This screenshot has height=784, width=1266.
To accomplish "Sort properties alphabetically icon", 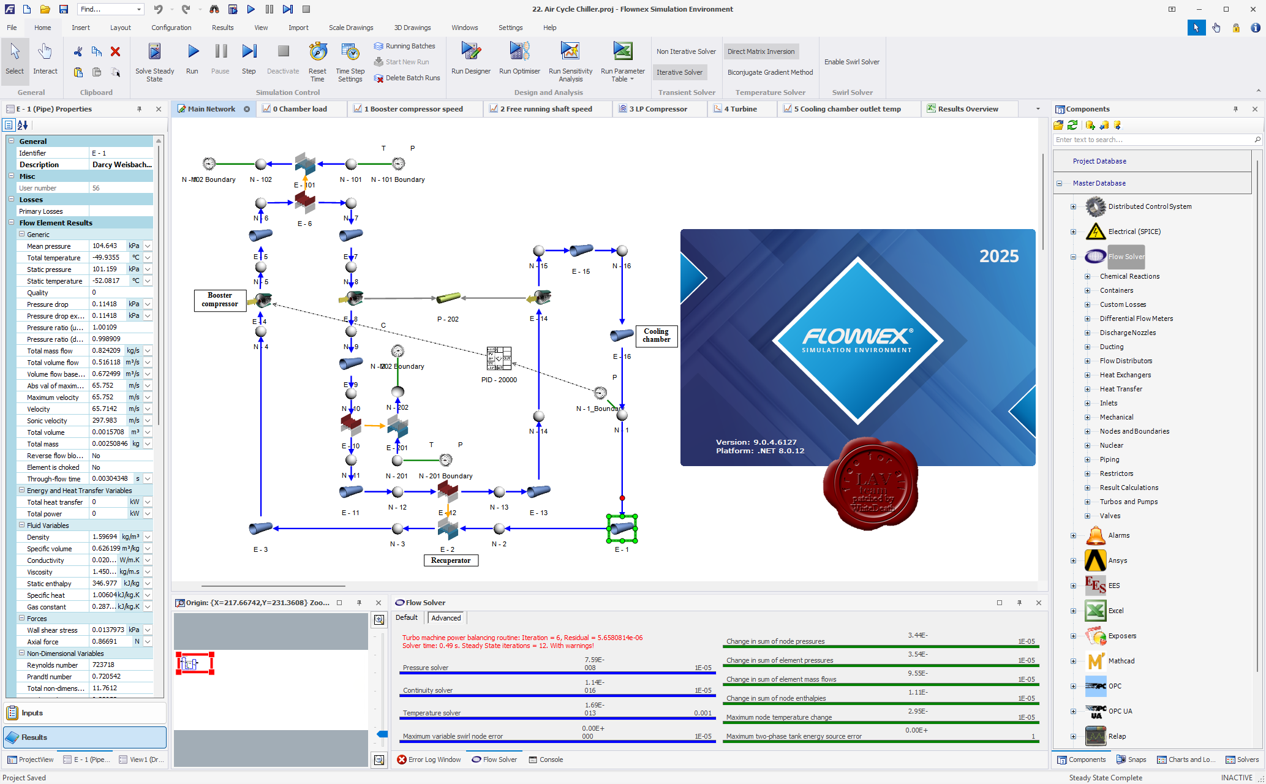I will [23, 125].
